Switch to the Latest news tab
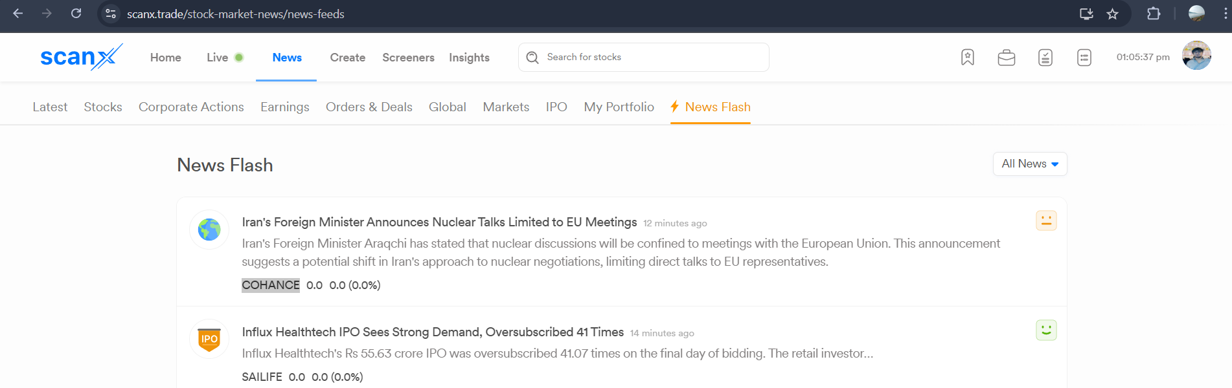Screen dimensions: 1232x388 click(50, 107)
